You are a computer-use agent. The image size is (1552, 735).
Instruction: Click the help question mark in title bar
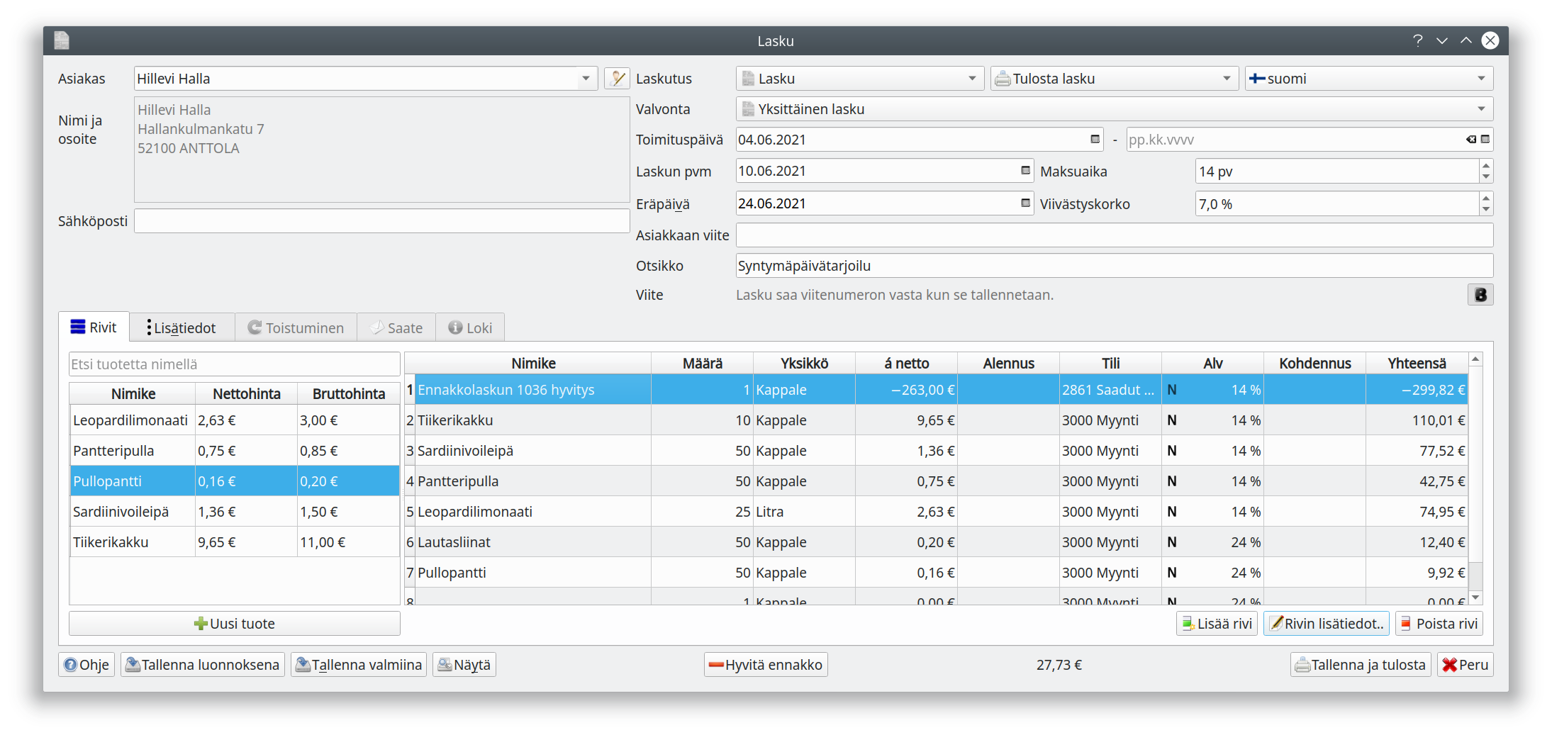pyautogui.click(x=1417, y=40)
